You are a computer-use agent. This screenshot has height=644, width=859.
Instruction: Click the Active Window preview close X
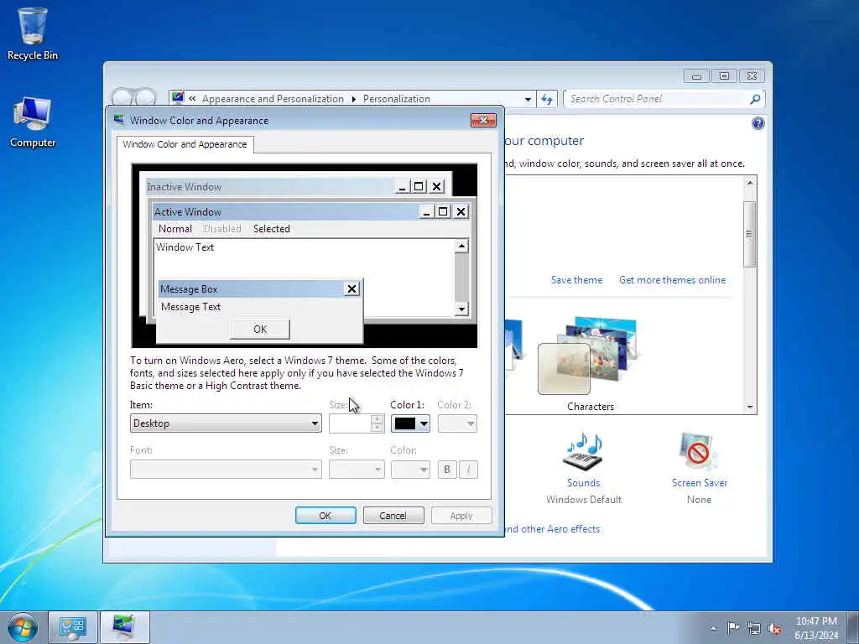tap(461, 211)
